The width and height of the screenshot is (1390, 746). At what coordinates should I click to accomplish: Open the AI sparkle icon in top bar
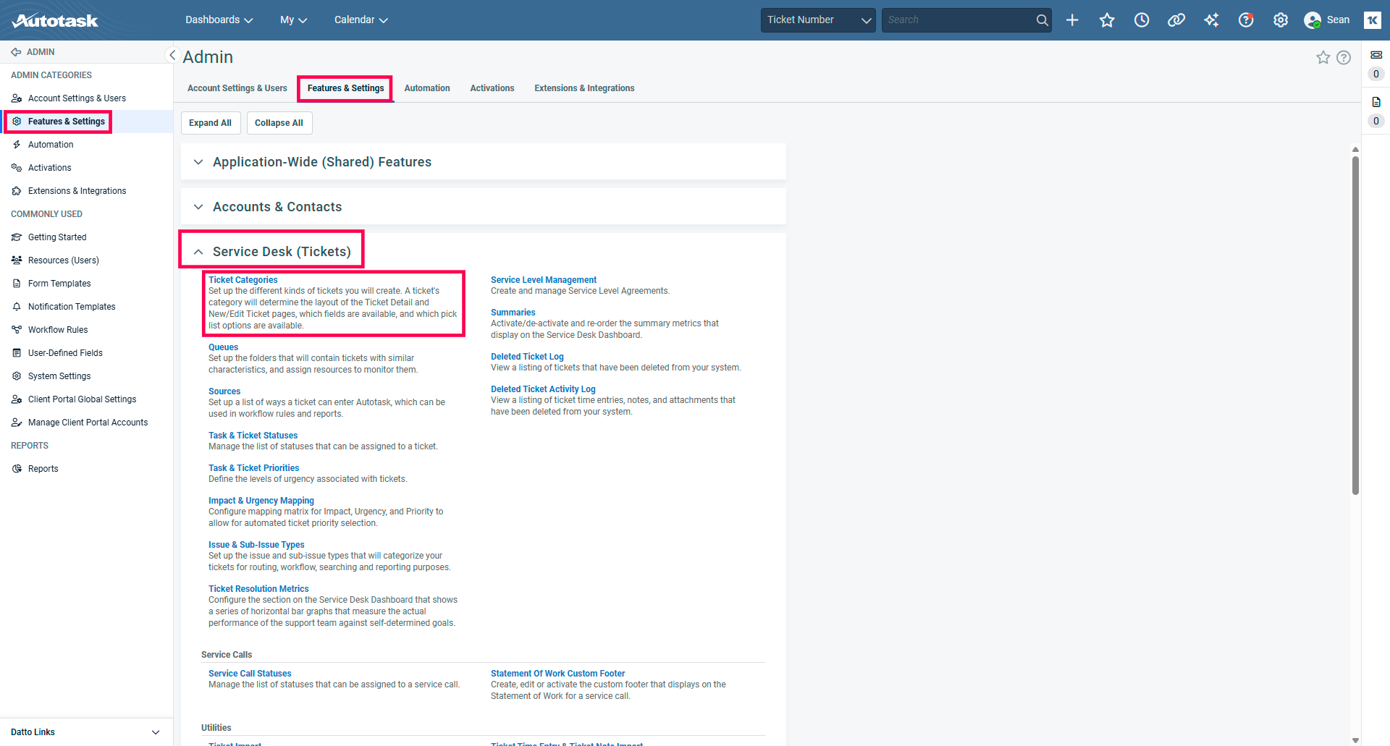coord(1211,20)
